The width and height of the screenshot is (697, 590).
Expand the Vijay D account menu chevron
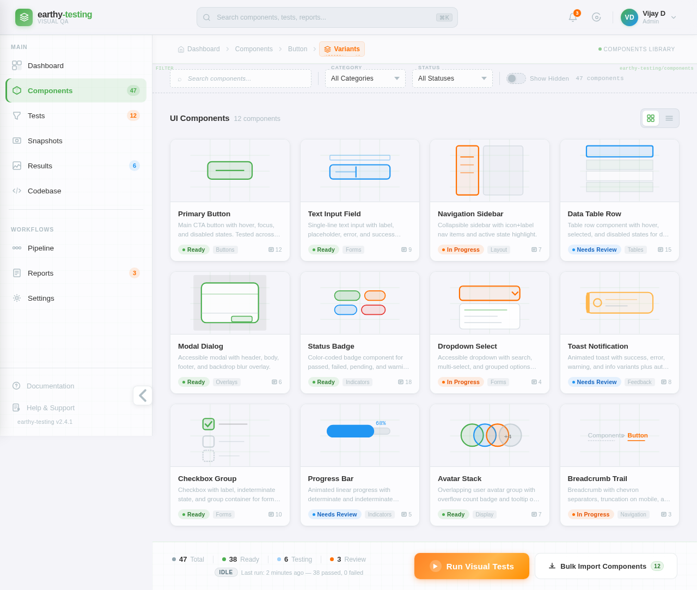(674, 17)
